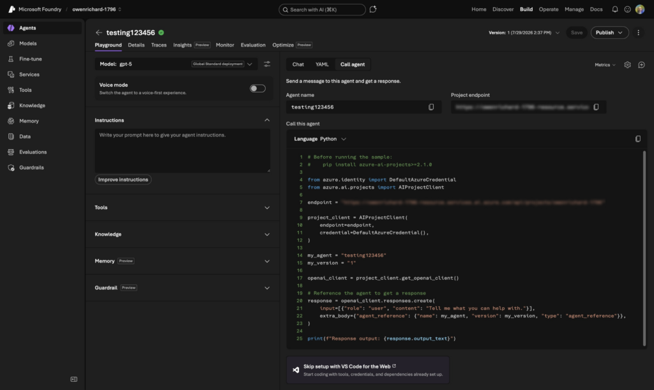Go to Home in top navigation
This screenshot has height=390, width=654.
pyautogui.click(x=479, y=9)
